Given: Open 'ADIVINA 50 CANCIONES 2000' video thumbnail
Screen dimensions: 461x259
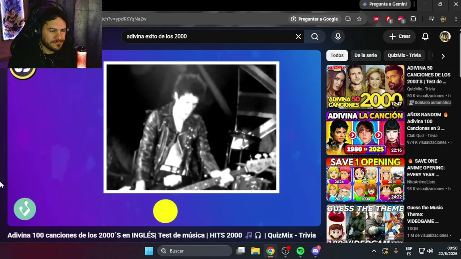Looking at the screenshot, I should coord(365,87).
